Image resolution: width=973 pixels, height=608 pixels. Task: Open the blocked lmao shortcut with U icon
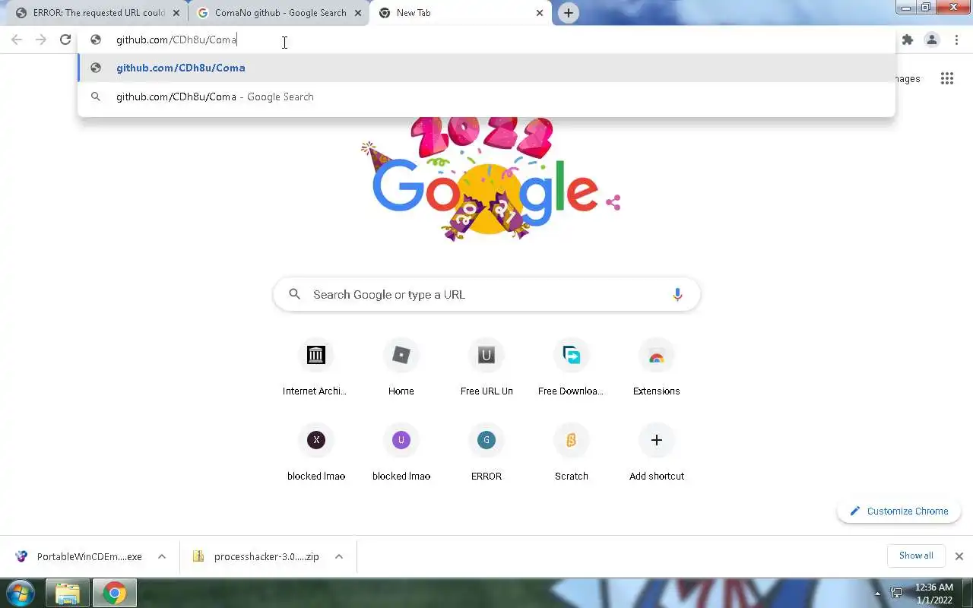(401, 454)
